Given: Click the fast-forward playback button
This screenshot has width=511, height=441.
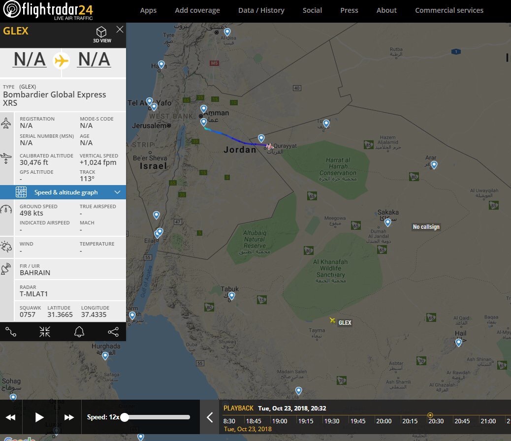Looking at the screenshot, I should 69,417.
